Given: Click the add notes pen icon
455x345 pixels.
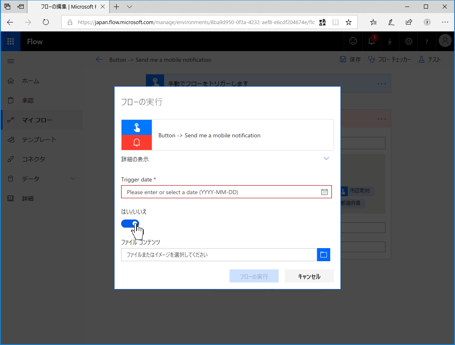Looking at the screenshot, I should point(391,22).
